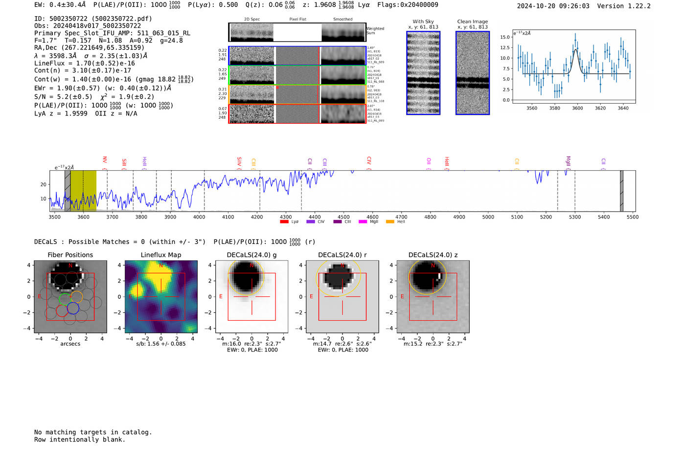Click 'No matching targets in catalog.' text
685x466 pixels.
(x=93, y=432)
